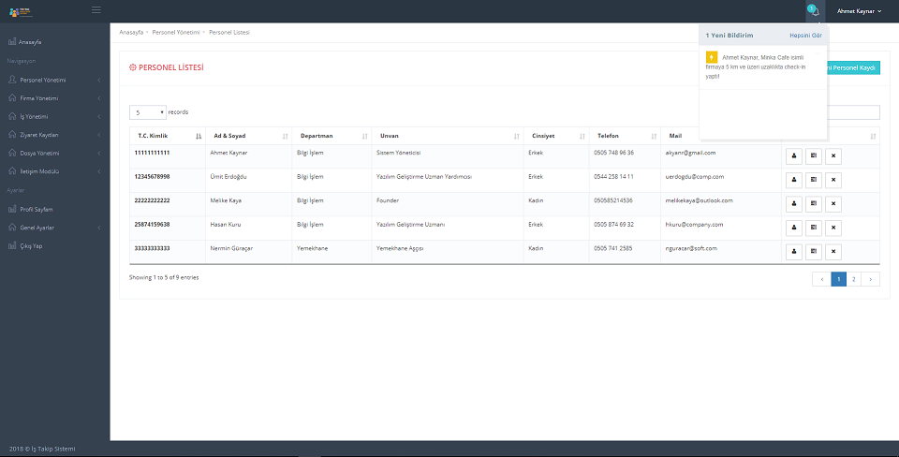Open details card icon for Nermin Güraçar row
Image resolution: width=899 pixels, height=457 pixels.
(814, 252)
